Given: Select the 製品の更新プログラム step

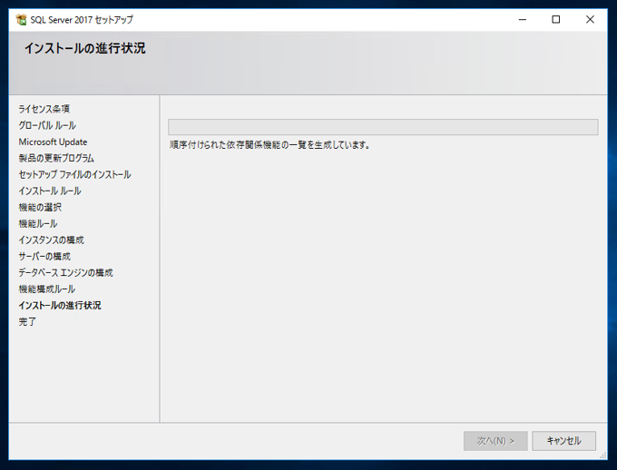Looking at the screenshot, I should click(56, 158).
